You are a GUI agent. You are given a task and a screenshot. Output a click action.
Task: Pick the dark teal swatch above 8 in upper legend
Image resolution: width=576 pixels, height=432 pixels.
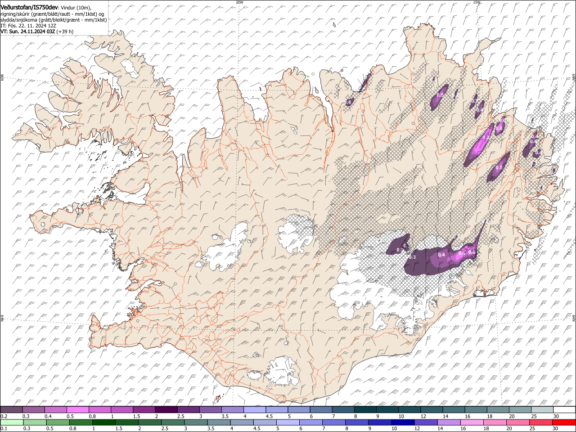365,410
